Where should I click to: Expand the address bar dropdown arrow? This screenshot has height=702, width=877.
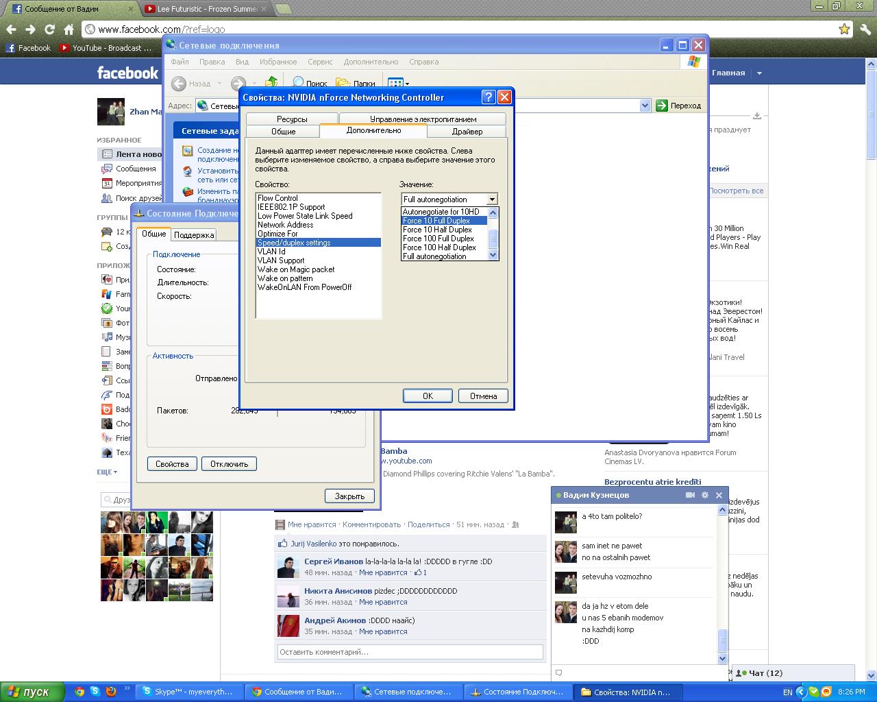click(645, 106)
